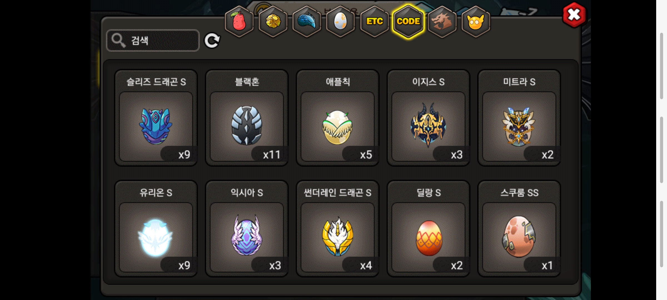
Task: Select the yellow cat mask category
Action: point(476,21)
